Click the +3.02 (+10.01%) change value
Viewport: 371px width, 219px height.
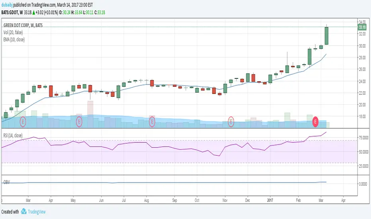(x=47, y=13)
